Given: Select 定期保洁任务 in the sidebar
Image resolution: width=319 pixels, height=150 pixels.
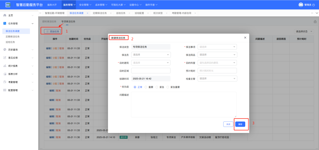Looking at the screenshot, I should [x=13, y=37].
